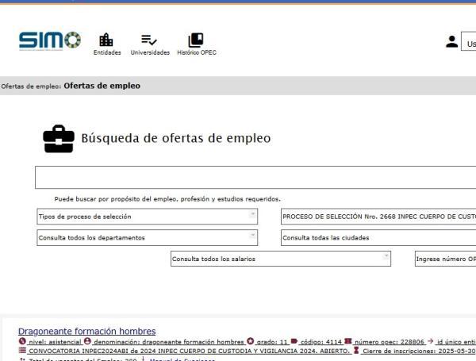This screenshot has width=476, height=361.
Task: Click 'número opec: 228806' link
Action: (x=390, y=342)
